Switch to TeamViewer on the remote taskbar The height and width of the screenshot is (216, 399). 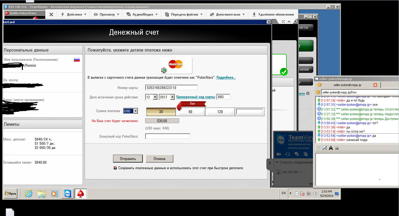68,194
